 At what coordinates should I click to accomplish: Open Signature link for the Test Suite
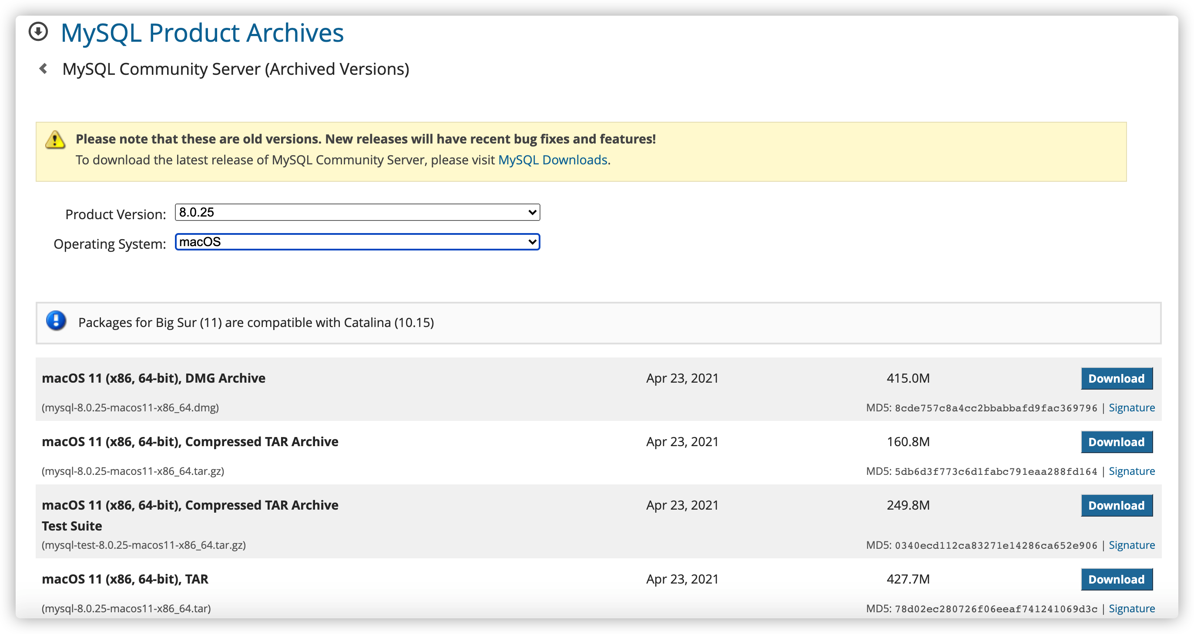[1131, 546]
